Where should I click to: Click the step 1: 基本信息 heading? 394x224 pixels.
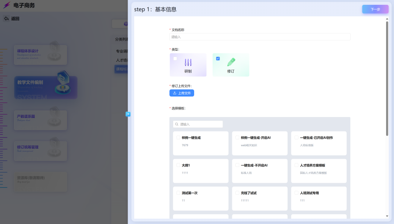(155, 10)
